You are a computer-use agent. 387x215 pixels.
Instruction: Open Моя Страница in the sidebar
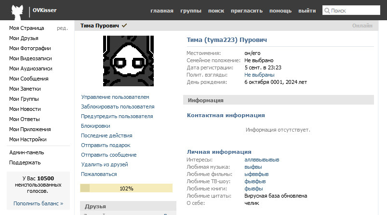27,28
